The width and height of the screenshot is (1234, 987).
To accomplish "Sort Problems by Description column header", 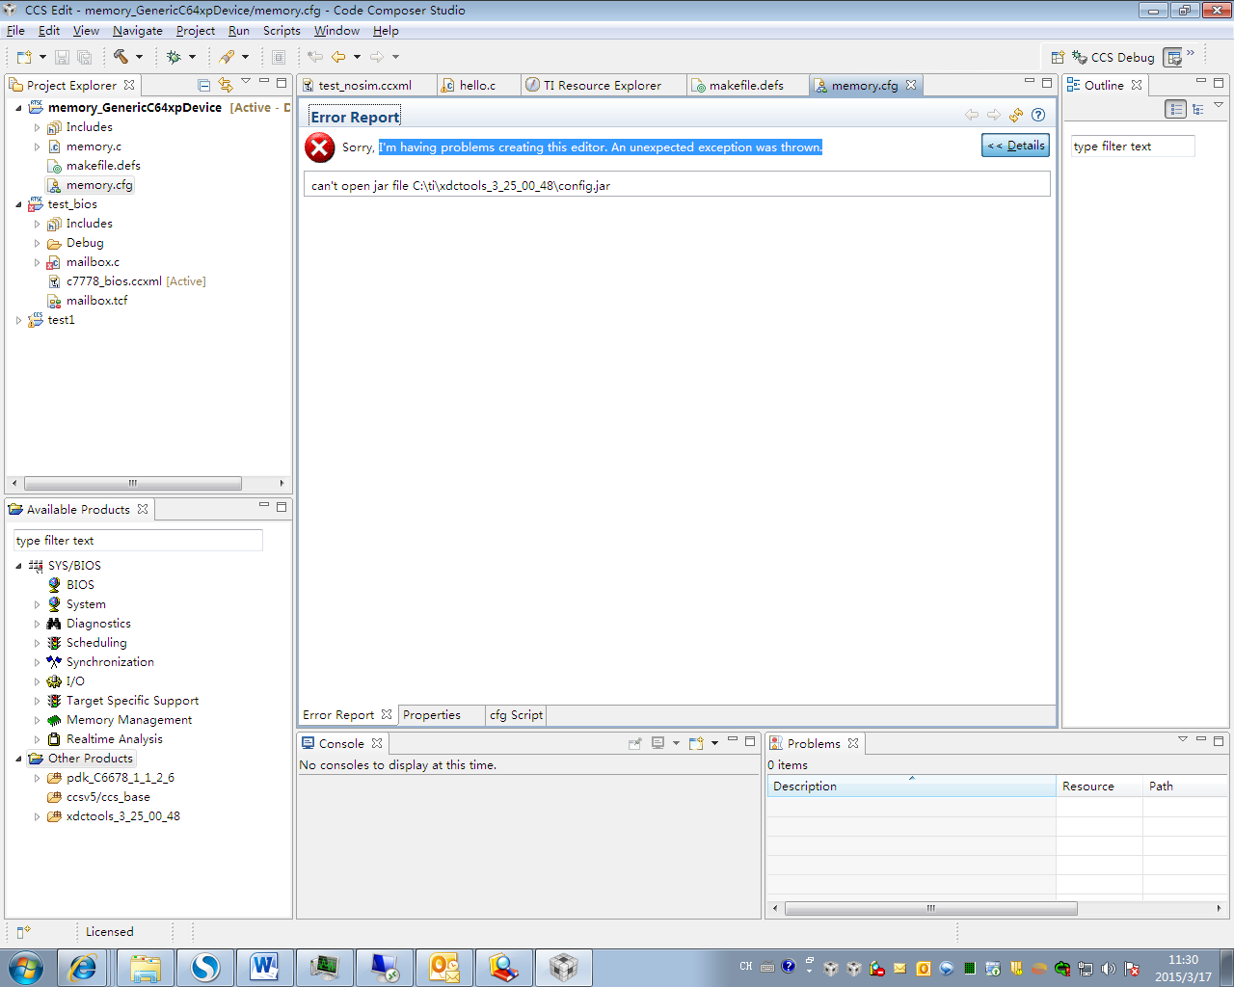I will [x=911, y=787].
